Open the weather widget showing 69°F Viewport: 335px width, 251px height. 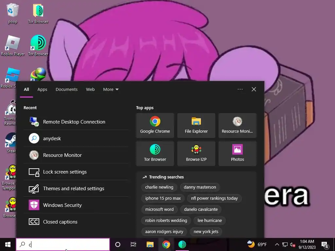point(257,244)
